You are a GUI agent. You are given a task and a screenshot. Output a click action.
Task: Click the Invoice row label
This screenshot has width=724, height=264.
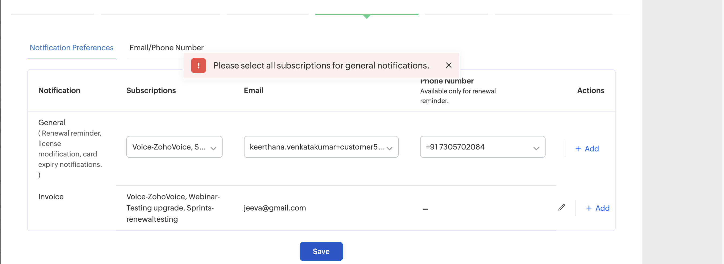(51, 197)
